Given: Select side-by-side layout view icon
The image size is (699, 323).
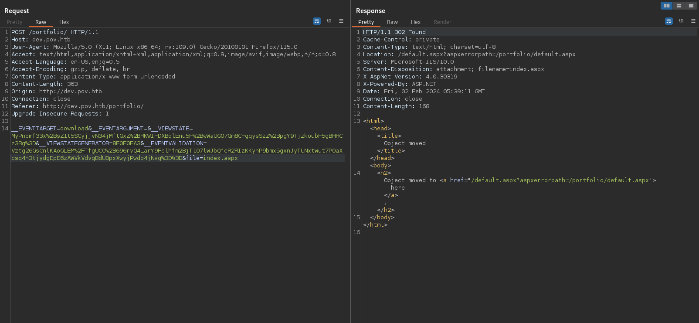Looking at the screenshot, I should click(x=667, y=6).
